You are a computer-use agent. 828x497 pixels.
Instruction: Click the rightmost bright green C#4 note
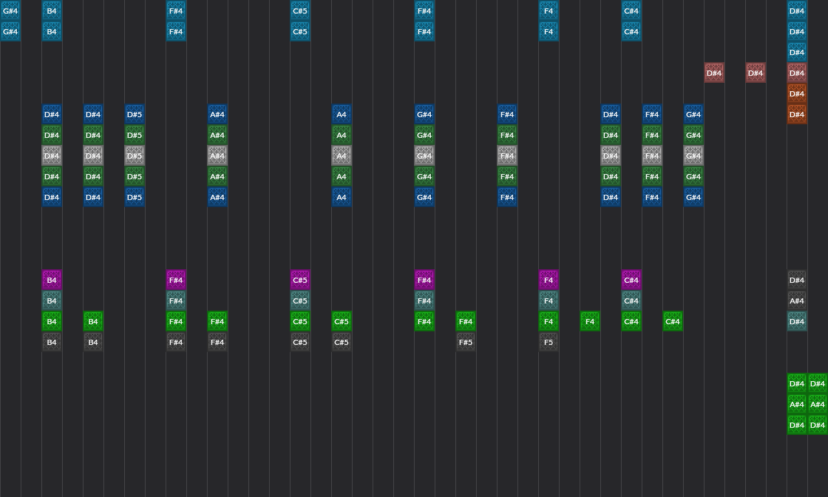click(x=673, y=322)
